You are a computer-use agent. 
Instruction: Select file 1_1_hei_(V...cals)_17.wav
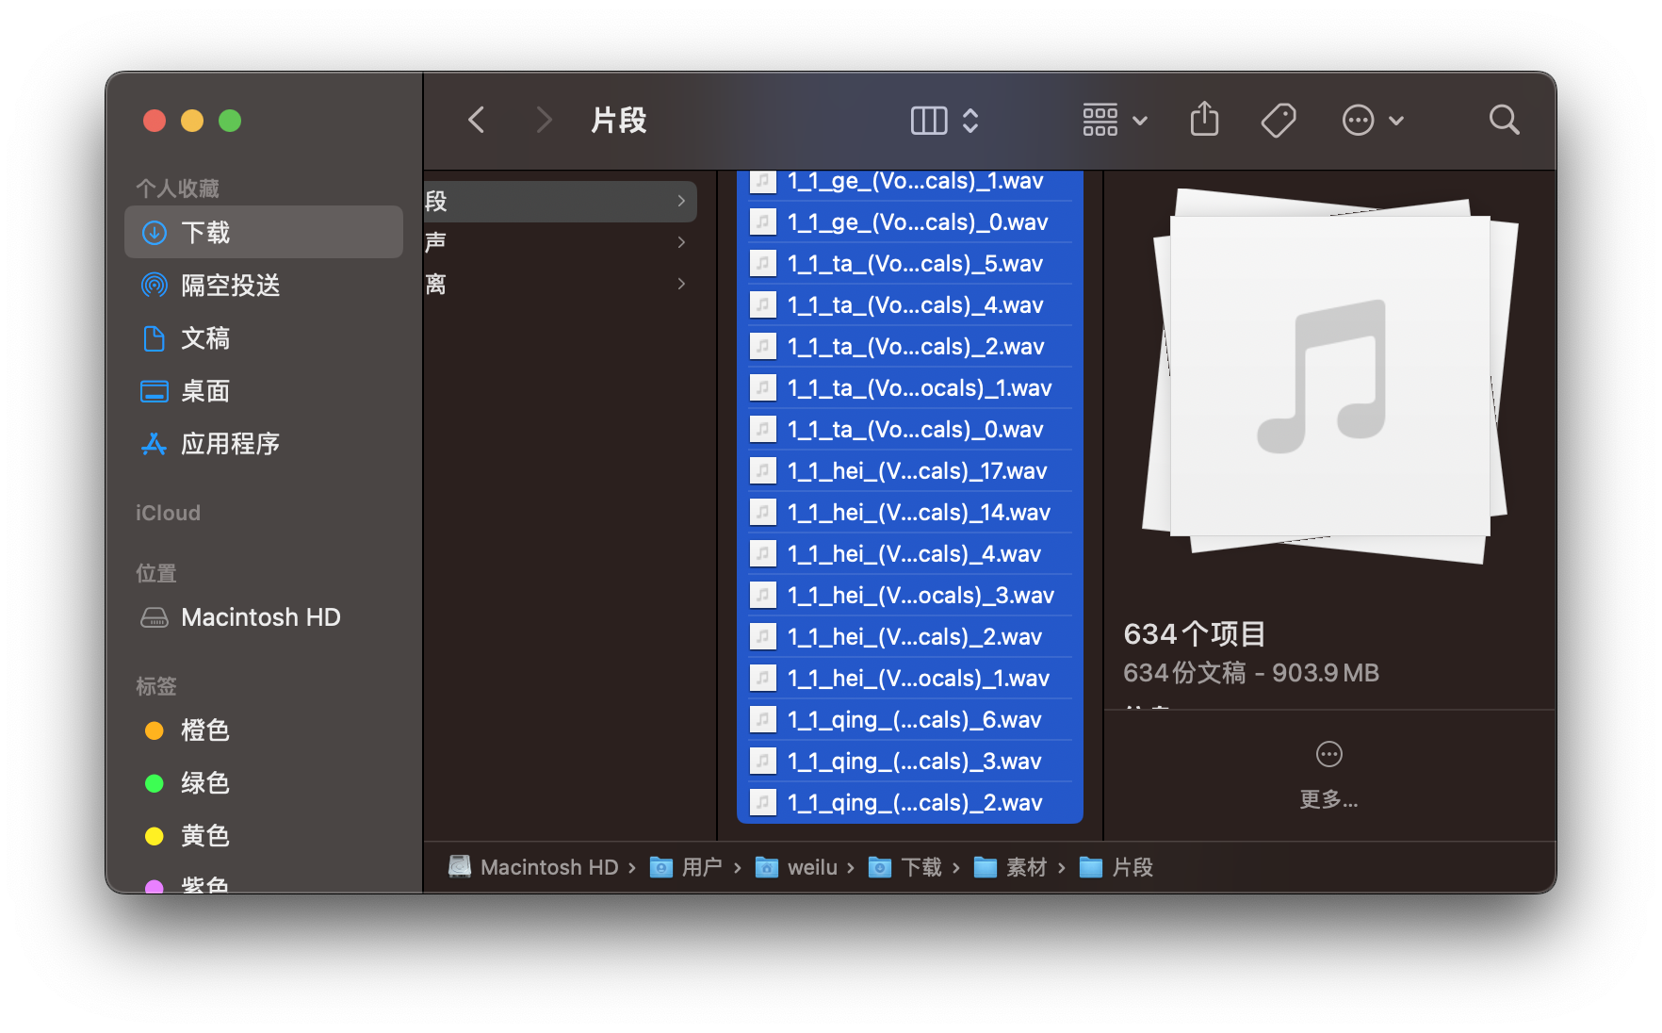click(910, 471)
